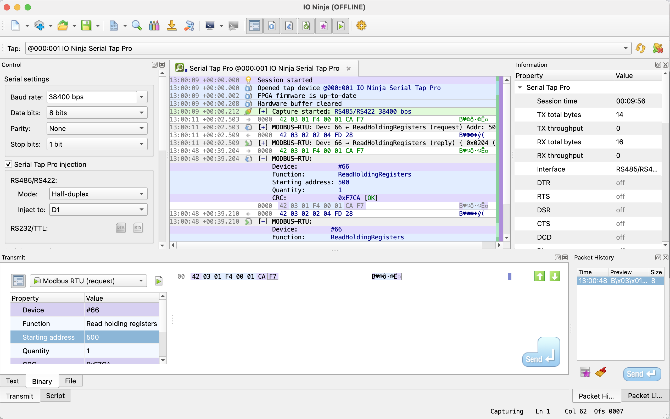The width and height of the screenshot is (670, 419).
Task: Click the refresh tap device list icon
Action: [641, 48]
